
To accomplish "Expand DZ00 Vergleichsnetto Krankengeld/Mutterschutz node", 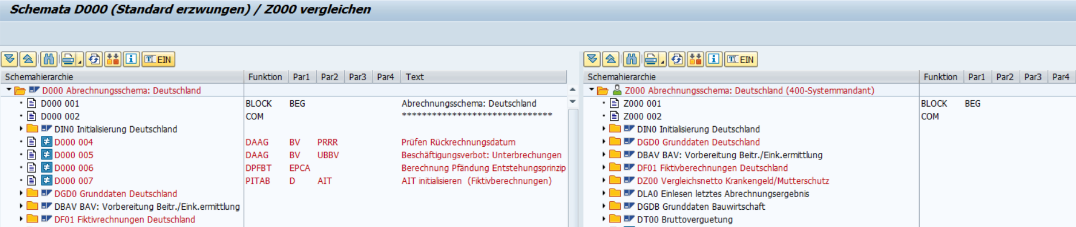I will [x=604, y=181].
